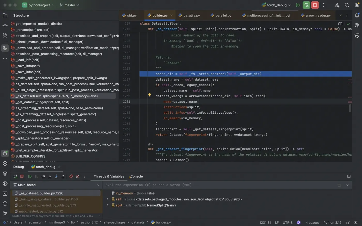Open the Python Console tool window
This screenshot has height=226, width=362.
(5, 163)
